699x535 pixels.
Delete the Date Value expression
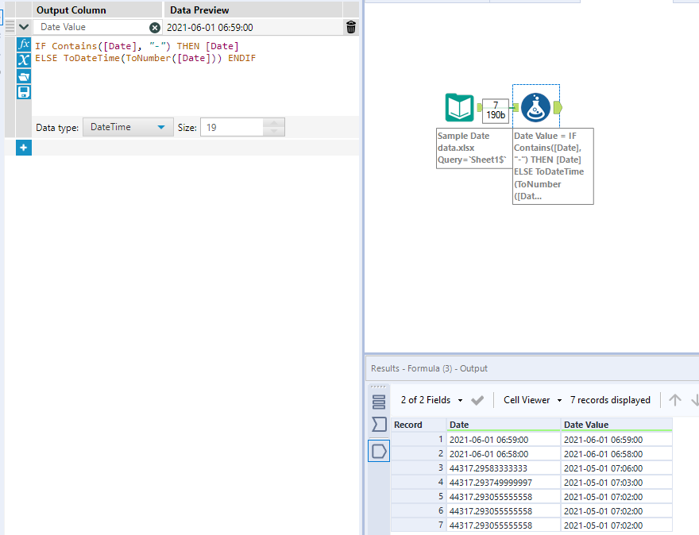pyautogui.click(x=351, y=28)
